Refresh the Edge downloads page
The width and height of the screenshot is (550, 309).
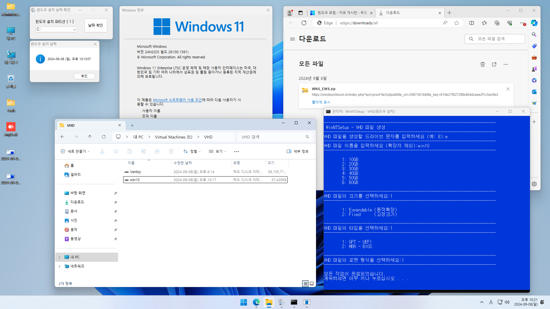coord(304,23)
